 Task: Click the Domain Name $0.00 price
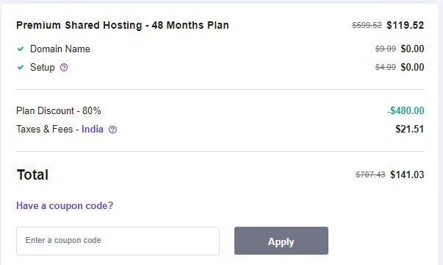click(412, 49)
